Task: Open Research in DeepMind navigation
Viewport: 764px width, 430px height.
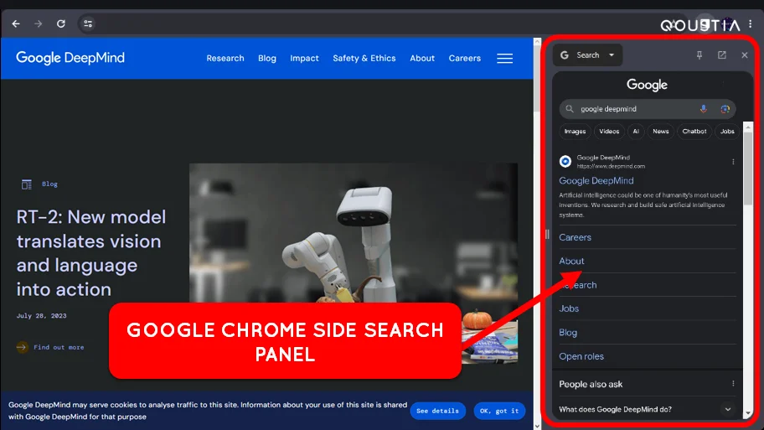Action: [225, 58]
